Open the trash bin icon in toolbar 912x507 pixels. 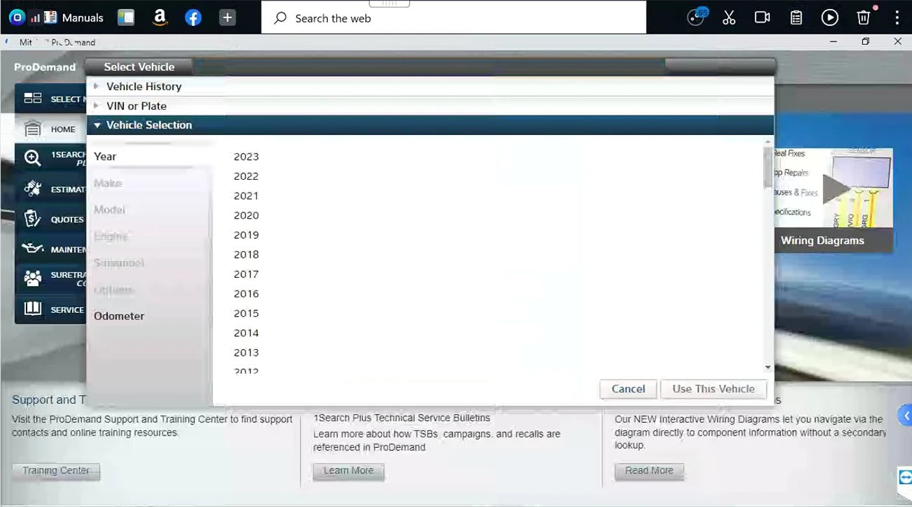click(863, 18)
